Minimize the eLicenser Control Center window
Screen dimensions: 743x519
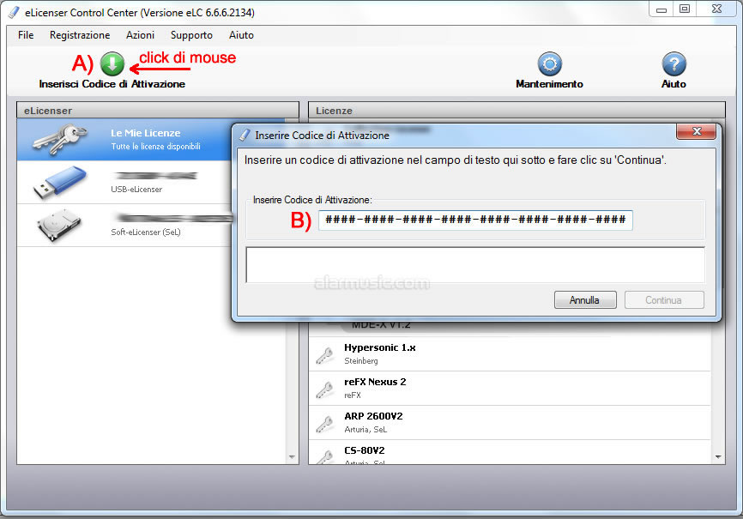(661, 9)
